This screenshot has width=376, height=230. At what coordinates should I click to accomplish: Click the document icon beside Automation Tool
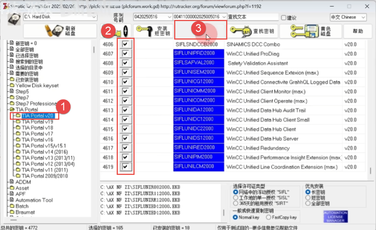(12, 200)
